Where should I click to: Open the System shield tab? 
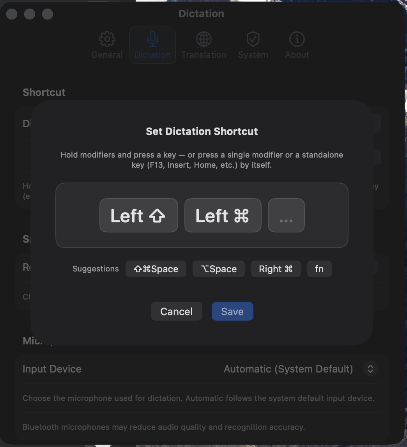[253, 45]
